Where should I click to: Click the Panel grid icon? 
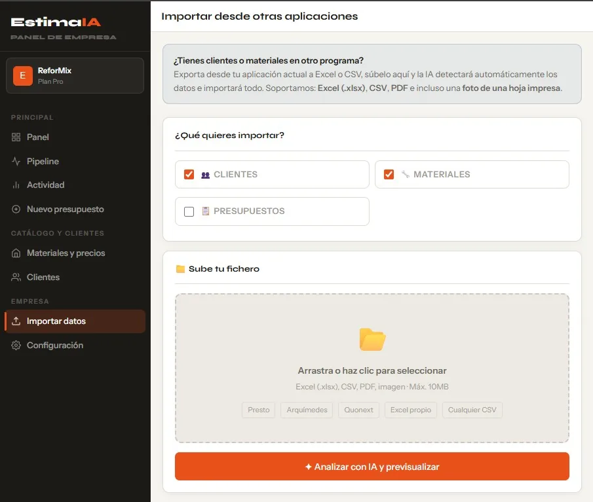(x=16, y=137)
